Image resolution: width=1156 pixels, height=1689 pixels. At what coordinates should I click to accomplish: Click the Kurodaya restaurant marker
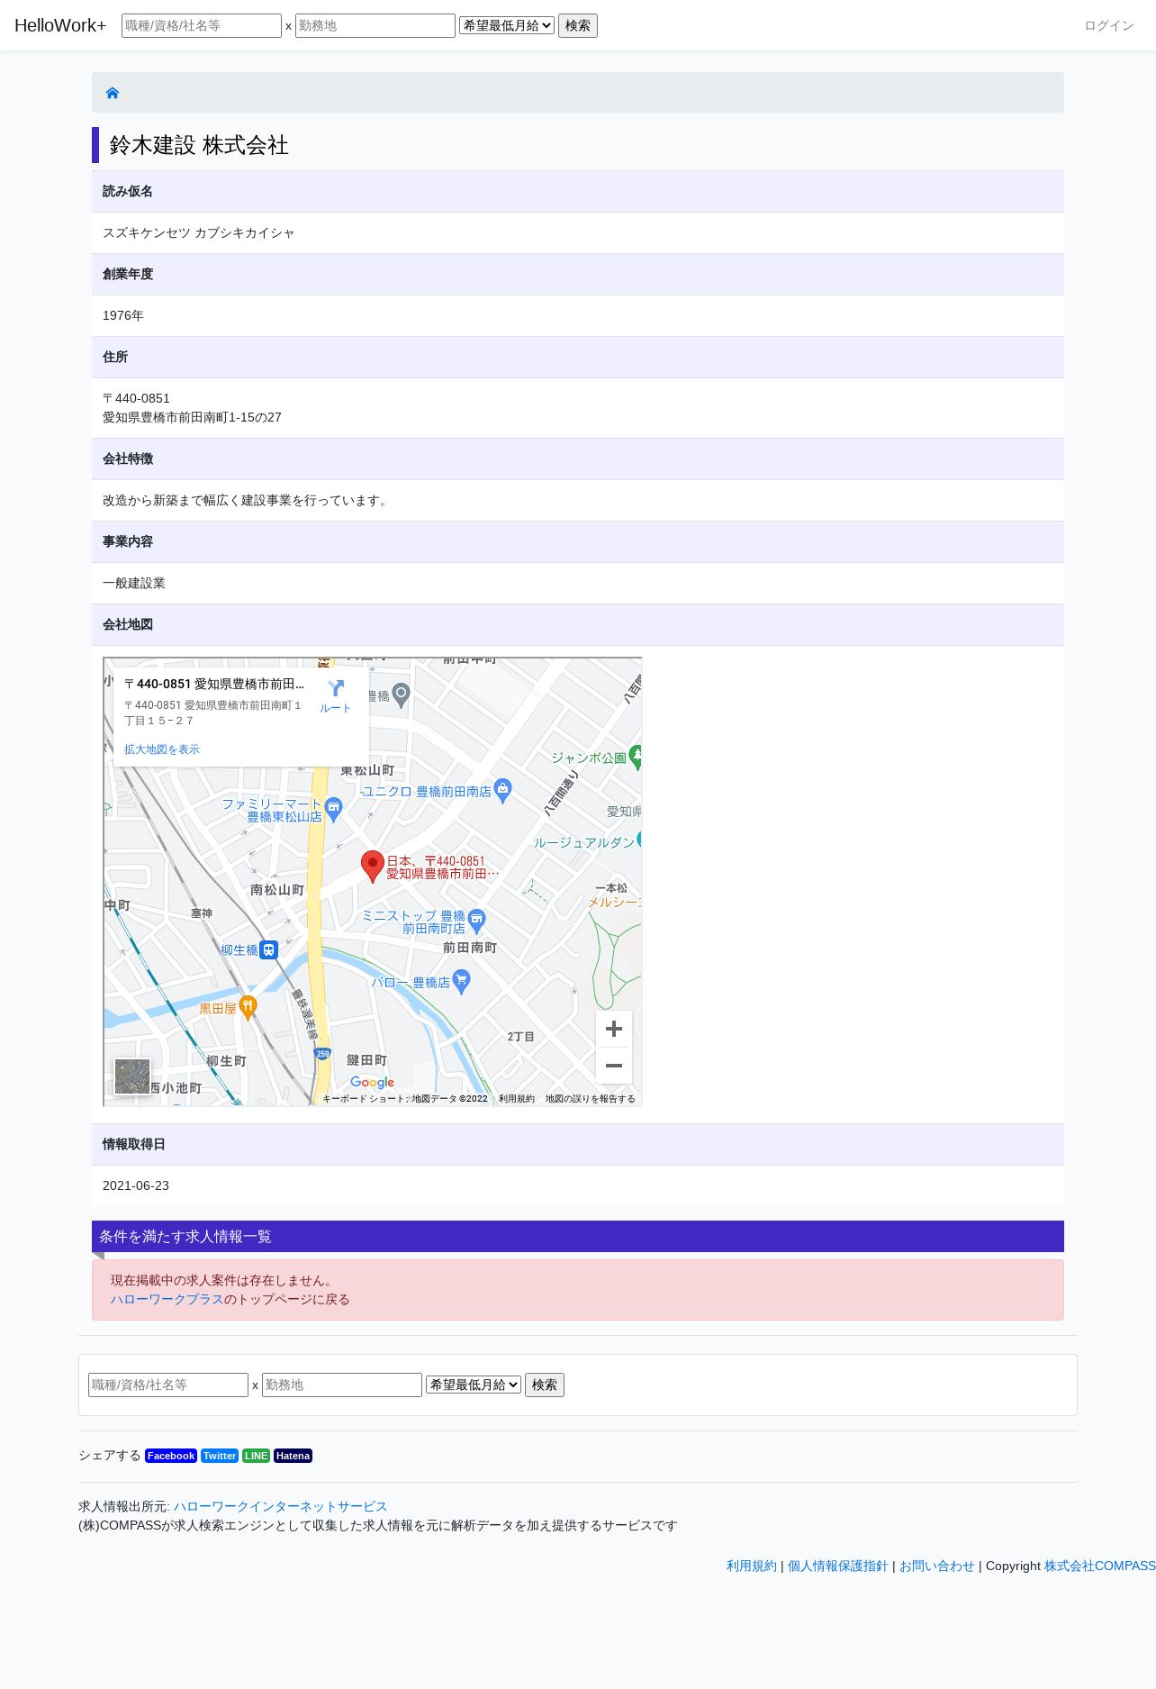248,1008
